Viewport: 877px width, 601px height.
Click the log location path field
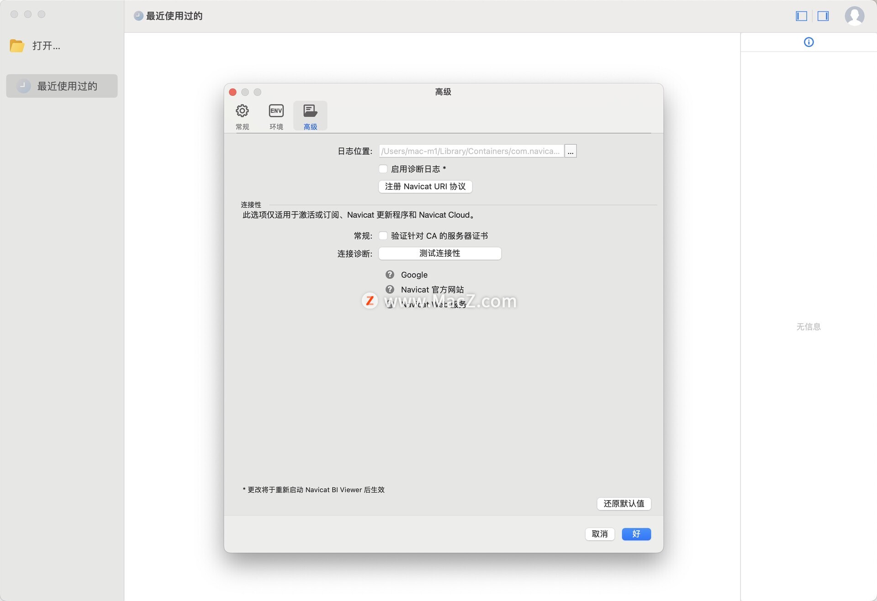pos(471,151)
